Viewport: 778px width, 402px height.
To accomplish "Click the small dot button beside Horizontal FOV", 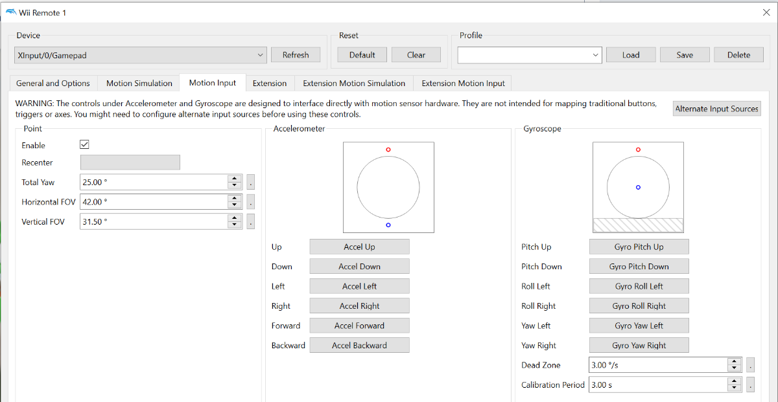I will pyautogui.click(x=251, y=202).
